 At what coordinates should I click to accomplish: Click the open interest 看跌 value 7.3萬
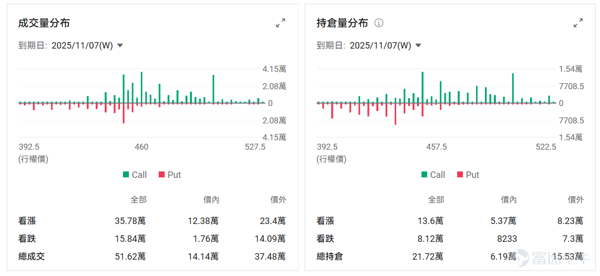click(x=573, y=239)
